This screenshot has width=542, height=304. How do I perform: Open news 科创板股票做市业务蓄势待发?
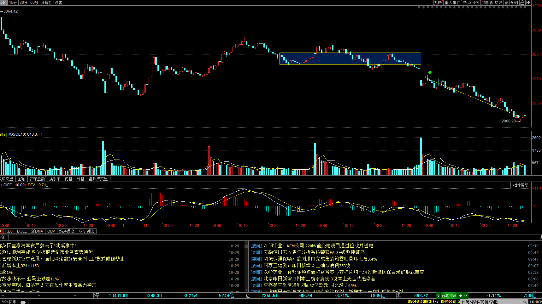pyautogui.click(x=47, y=252)
